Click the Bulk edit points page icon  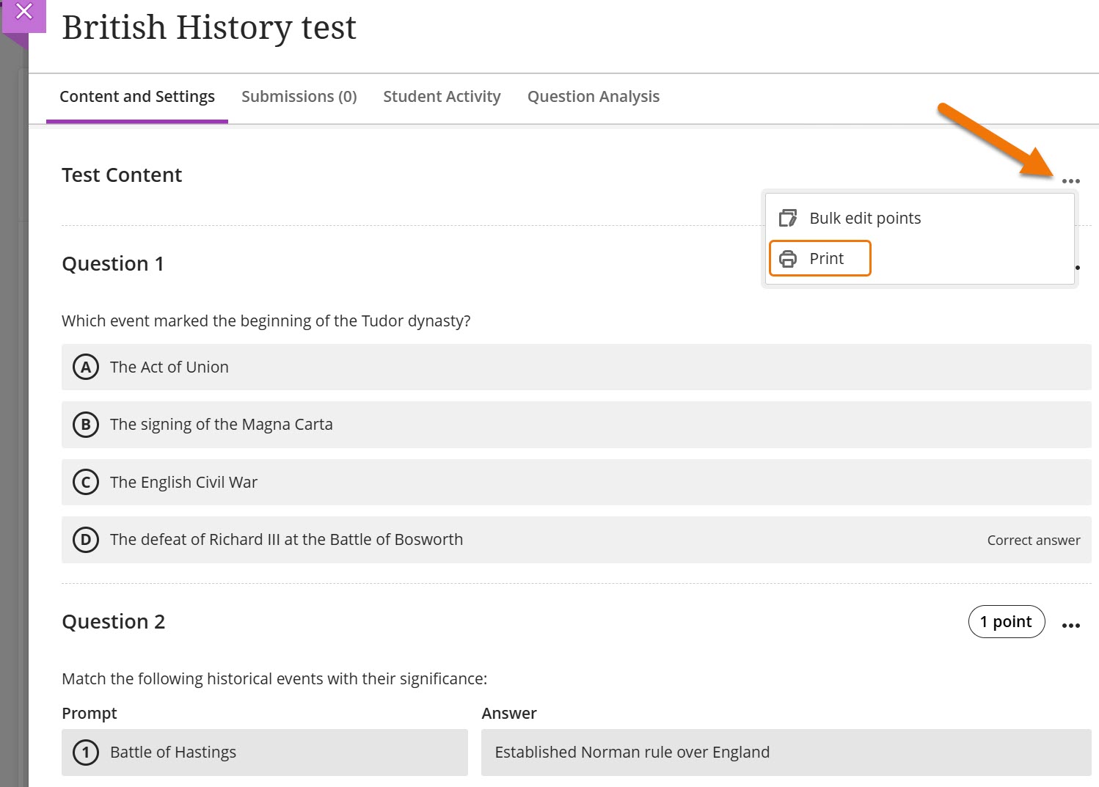coord(788,218)
